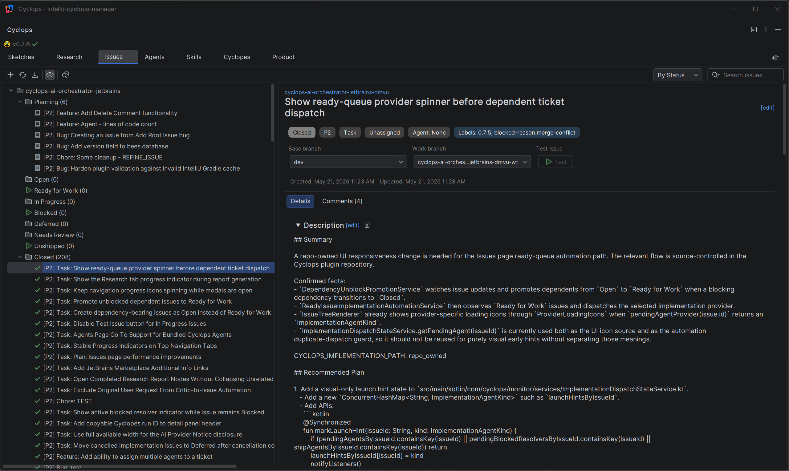Click the Deferred (0) folder icon
Image resolution: width=789 pixels, height=471 pixels.
pyautogui.click(x=29, y=224)
